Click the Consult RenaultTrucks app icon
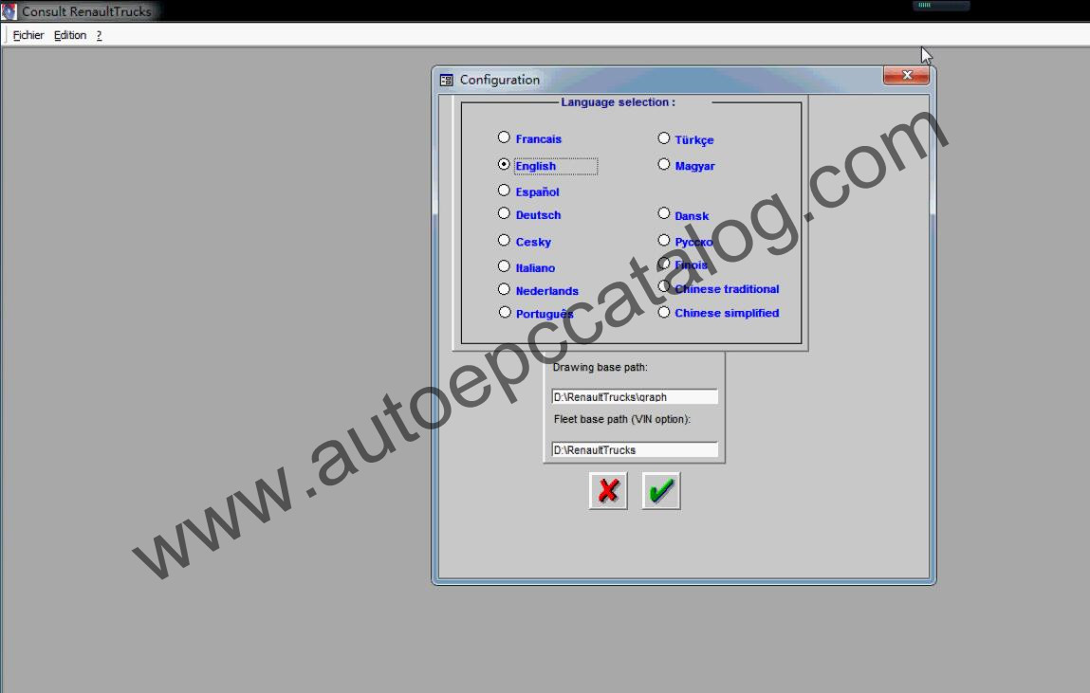1090x693 pixels. pyautogui.click(x=9, y=11)
